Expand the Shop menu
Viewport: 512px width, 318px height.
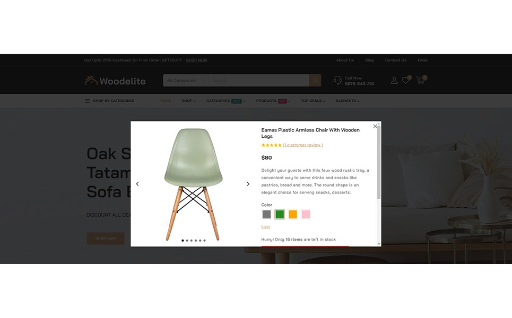tap(189, 101)
